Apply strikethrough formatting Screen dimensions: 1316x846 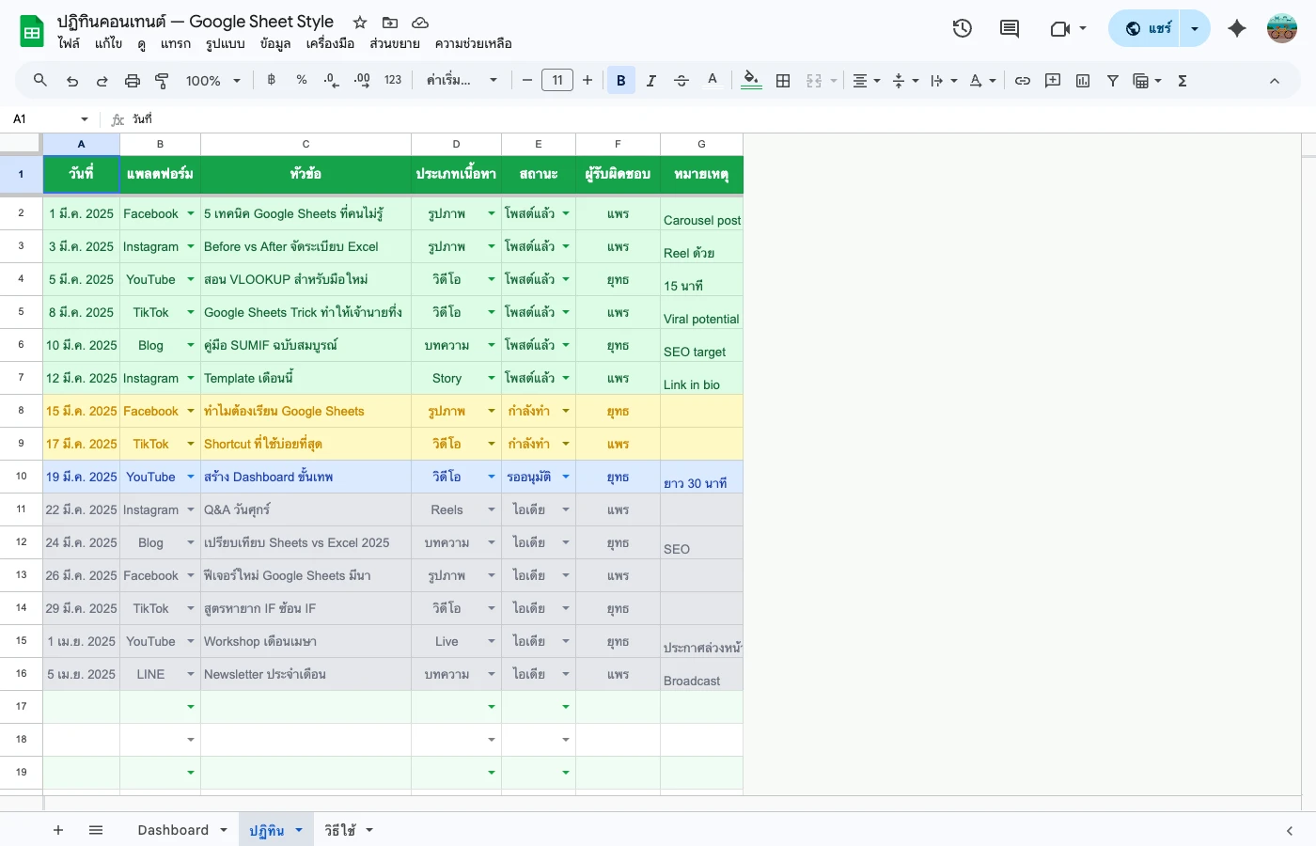pyautogui.click(x=681, y=80)
